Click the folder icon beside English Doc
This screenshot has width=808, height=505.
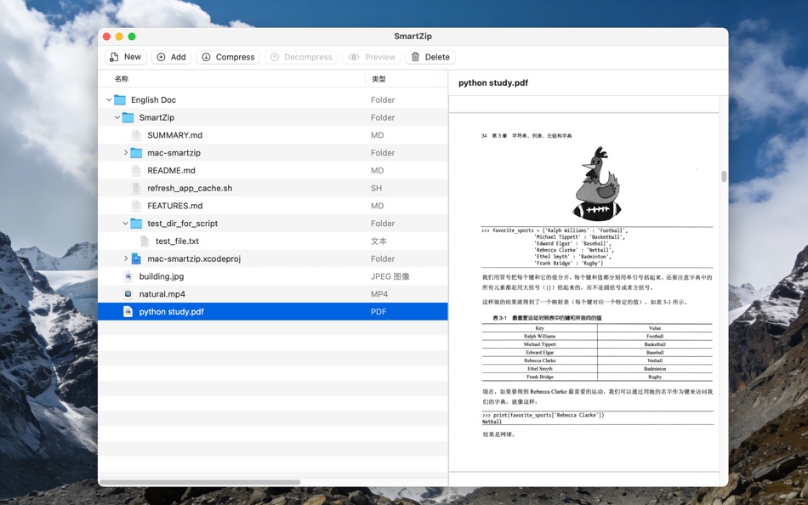120,99
